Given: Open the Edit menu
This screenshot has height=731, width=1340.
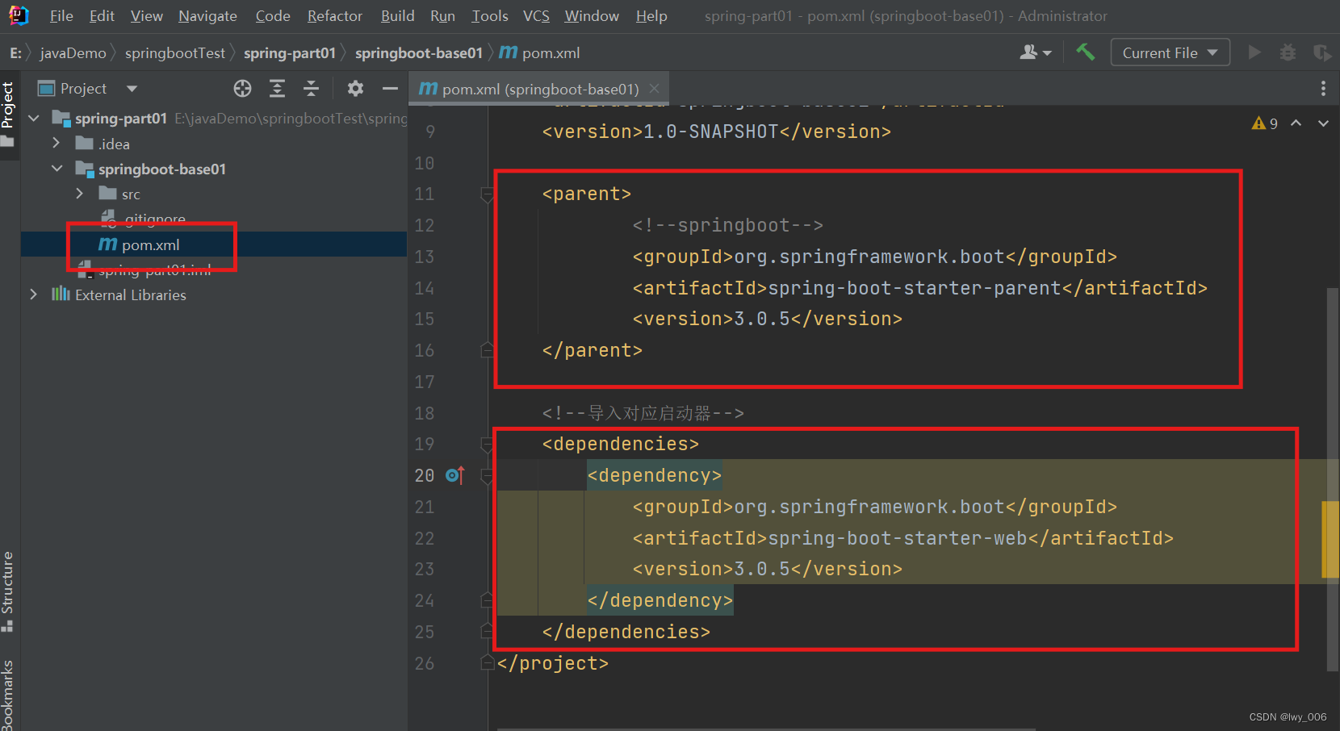Looking at the screenshot, I should pyautogui.click(x=102, y=16).
